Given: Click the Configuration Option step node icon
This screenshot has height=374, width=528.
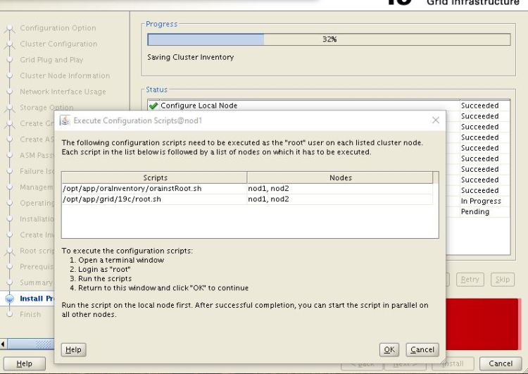Looking at the screenshot, I should click(9, 29).
